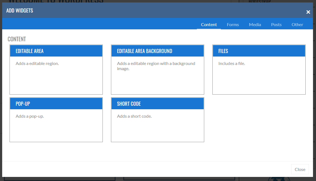Select the Pop-Up widget card
This screenshot has width=316, height=181.
click(56, 120)
